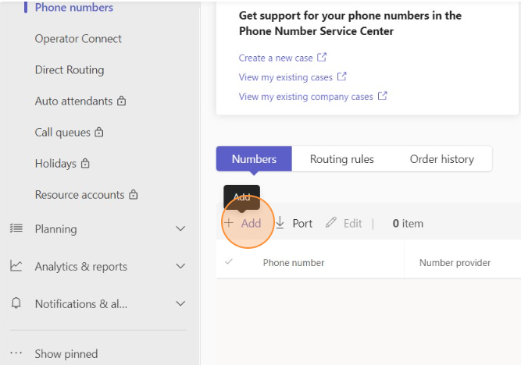Click the external link icon beside Create a new case
The width and height of the screenshot is (521, 365).
[x=322, y=58]
